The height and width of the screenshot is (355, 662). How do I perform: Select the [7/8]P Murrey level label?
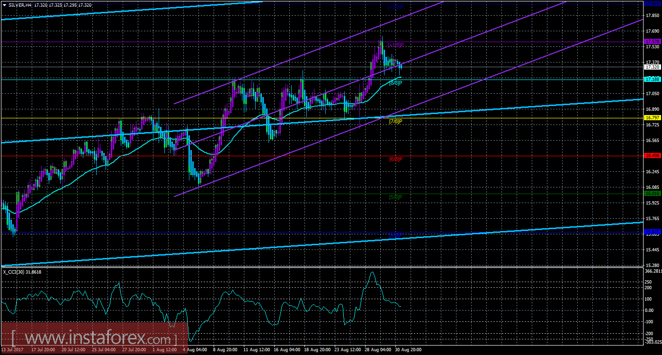[x=395, y=122]
